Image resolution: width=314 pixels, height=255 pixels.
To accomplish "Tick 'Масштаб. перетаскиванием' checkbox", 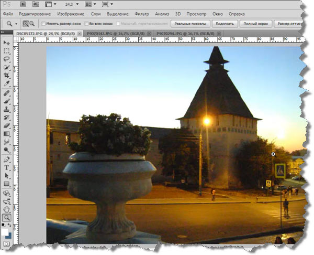I will pos(118,24).
